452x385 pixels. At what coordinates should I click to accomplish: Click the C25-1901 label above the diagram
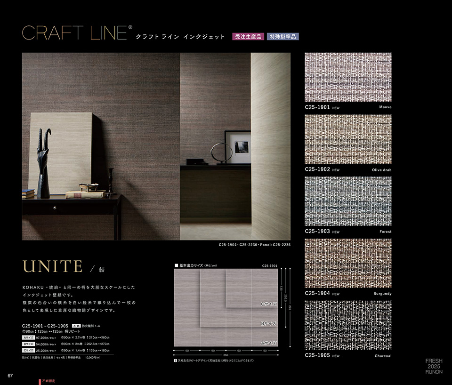(x=270, y=266)
